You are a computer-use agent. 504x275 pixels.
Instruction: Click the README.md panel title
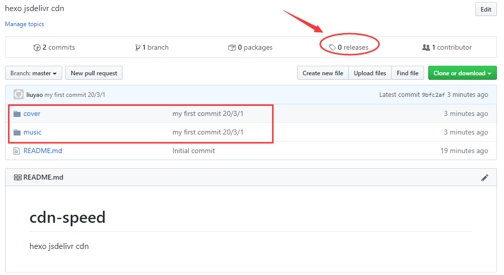pyautogui.click(x=43, y=178)
